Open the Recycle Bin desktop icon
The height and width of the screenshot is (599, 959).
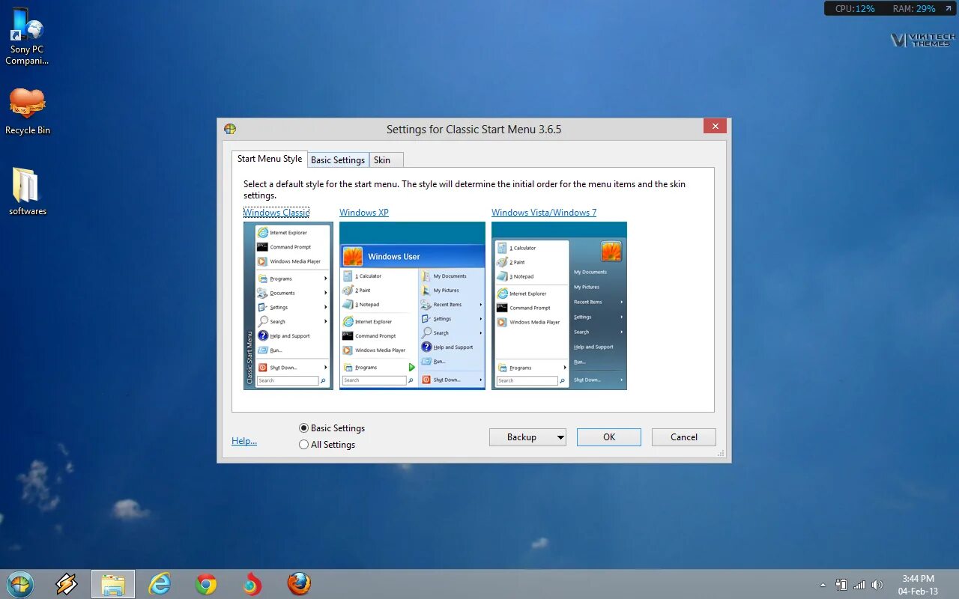(28, 112)
